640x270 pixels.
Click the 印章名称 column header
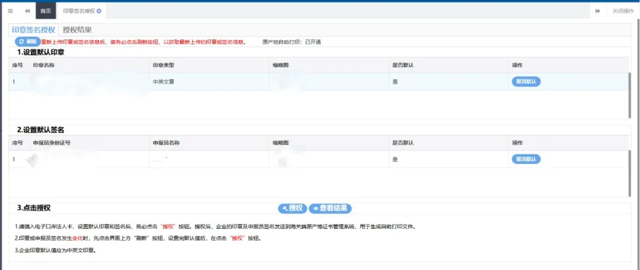click(44, 65)
